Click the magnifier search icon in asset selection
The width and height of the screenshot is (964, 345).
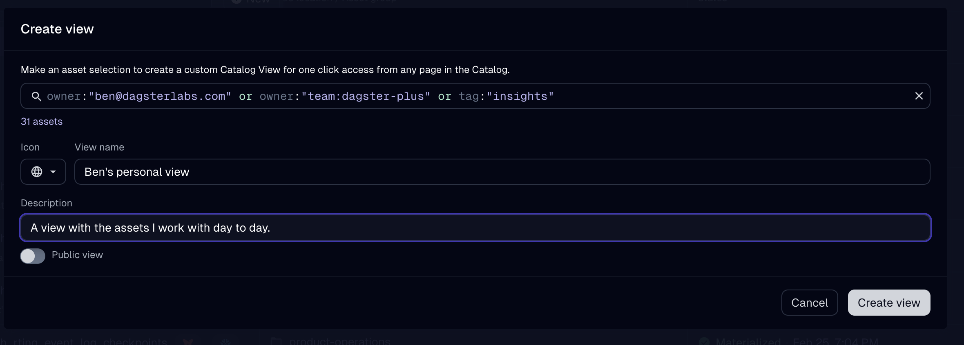[36, 96]
